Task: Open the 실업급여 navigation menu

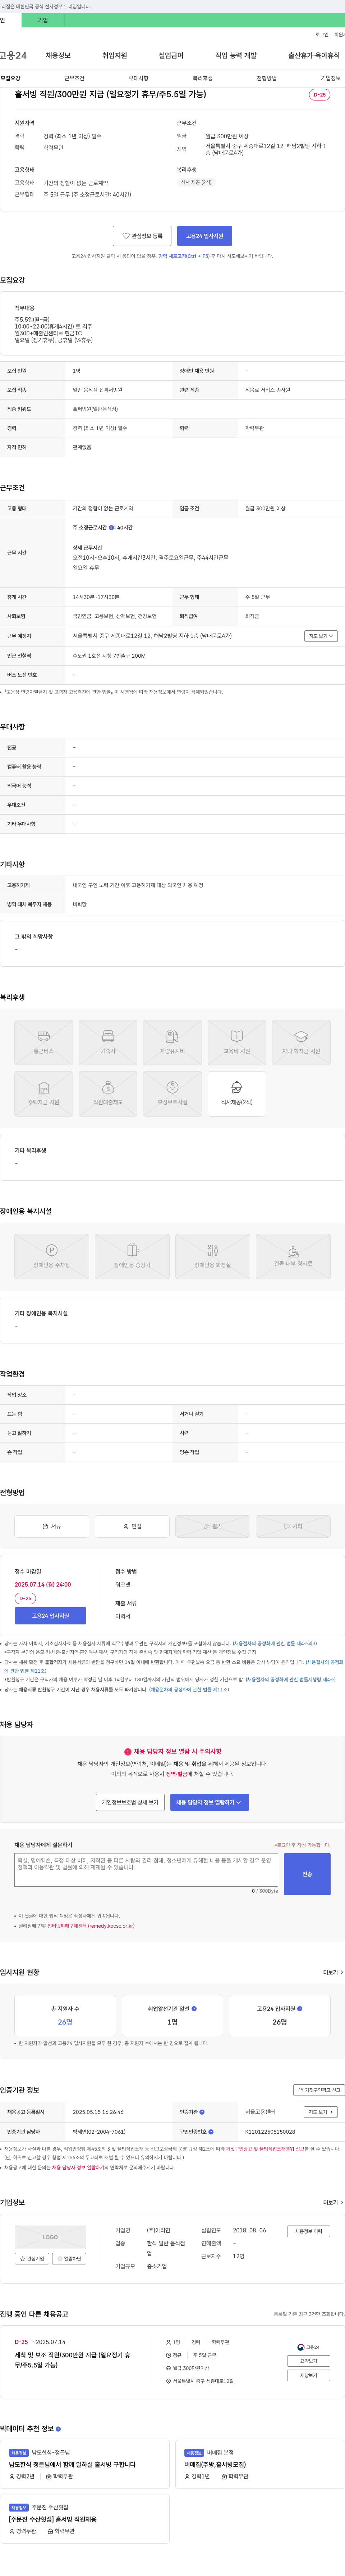Action: [171, 55]
